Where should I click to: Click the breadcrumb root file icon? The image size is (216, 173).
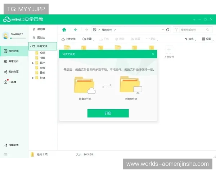(x=95, y=30)
